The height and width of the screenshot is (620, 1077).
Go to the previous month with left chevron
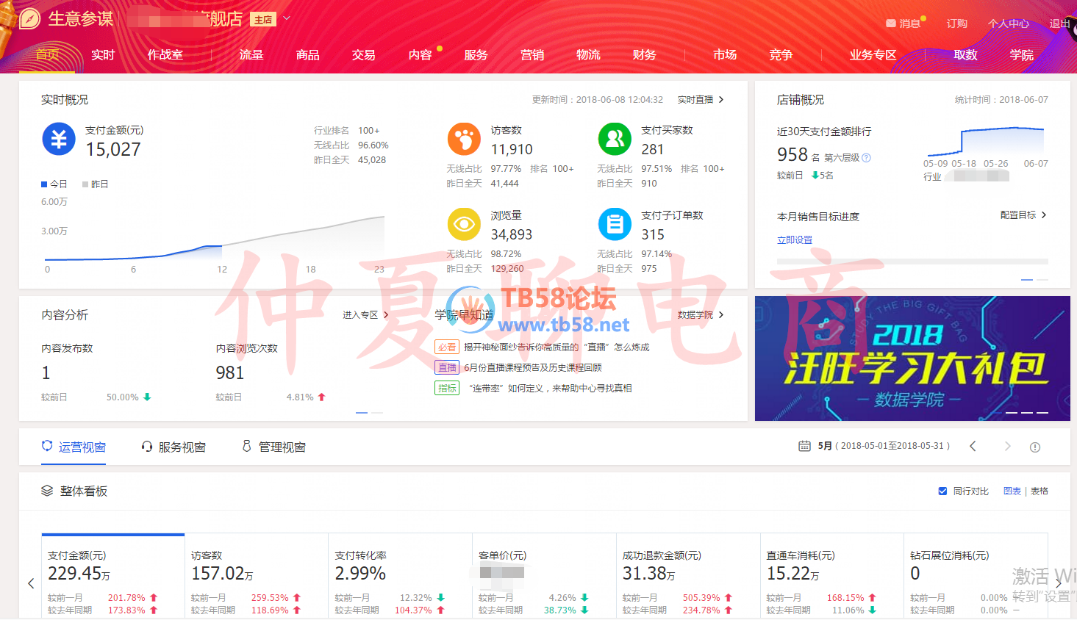[x=973, y=447]
